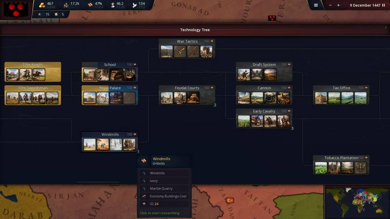Screen dimensions: 390x219
Task: Close the Technology Tree panel
Action: 385,28
